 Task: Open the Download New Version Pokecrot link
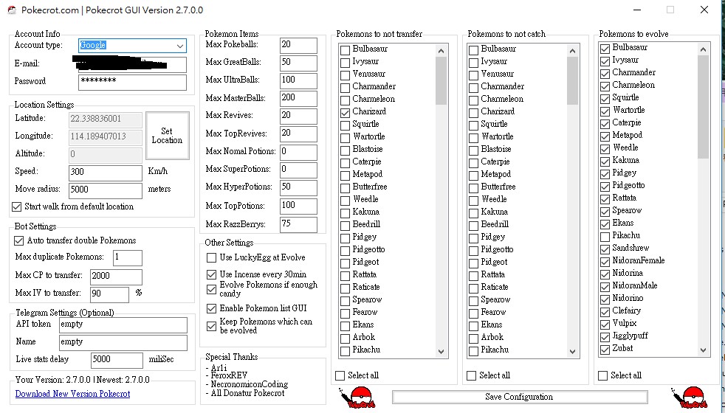pos(72,394)
